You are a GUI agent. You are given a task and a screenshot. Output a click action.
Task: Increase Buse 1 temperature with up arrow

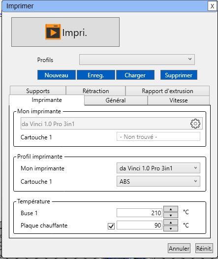pos(171,209)
